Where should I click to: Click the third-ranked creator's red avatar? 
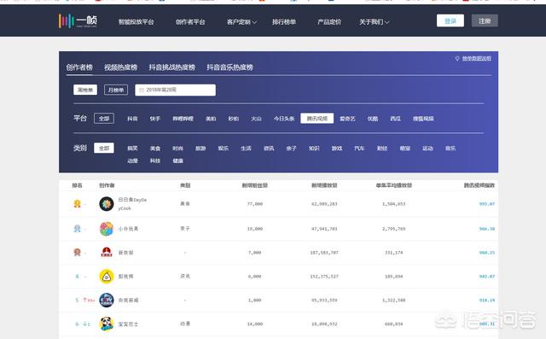(x=107, y=253)
